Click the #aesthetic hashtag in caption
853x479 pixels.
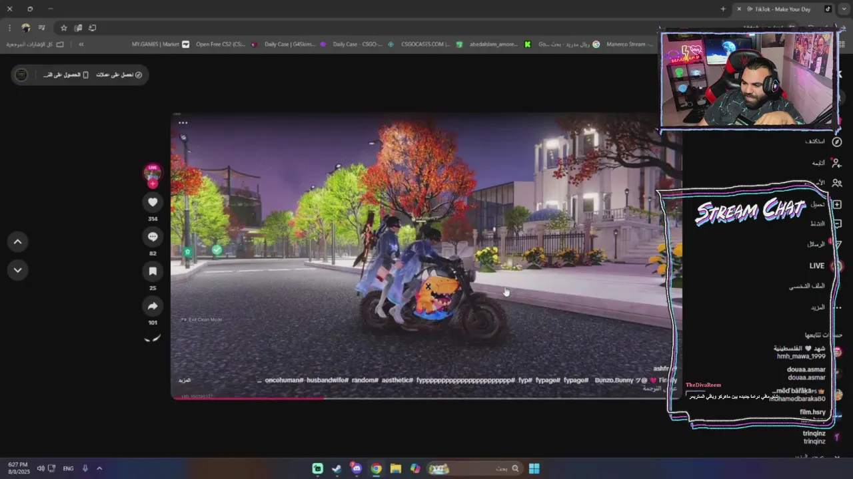pyautogui.click(x=397, y=380)
